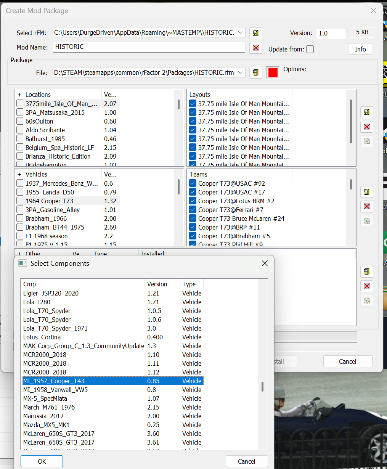Viewport: 387px width, 469px height.
Task: Sort components by the Version column header
Action: pos(162,284)
